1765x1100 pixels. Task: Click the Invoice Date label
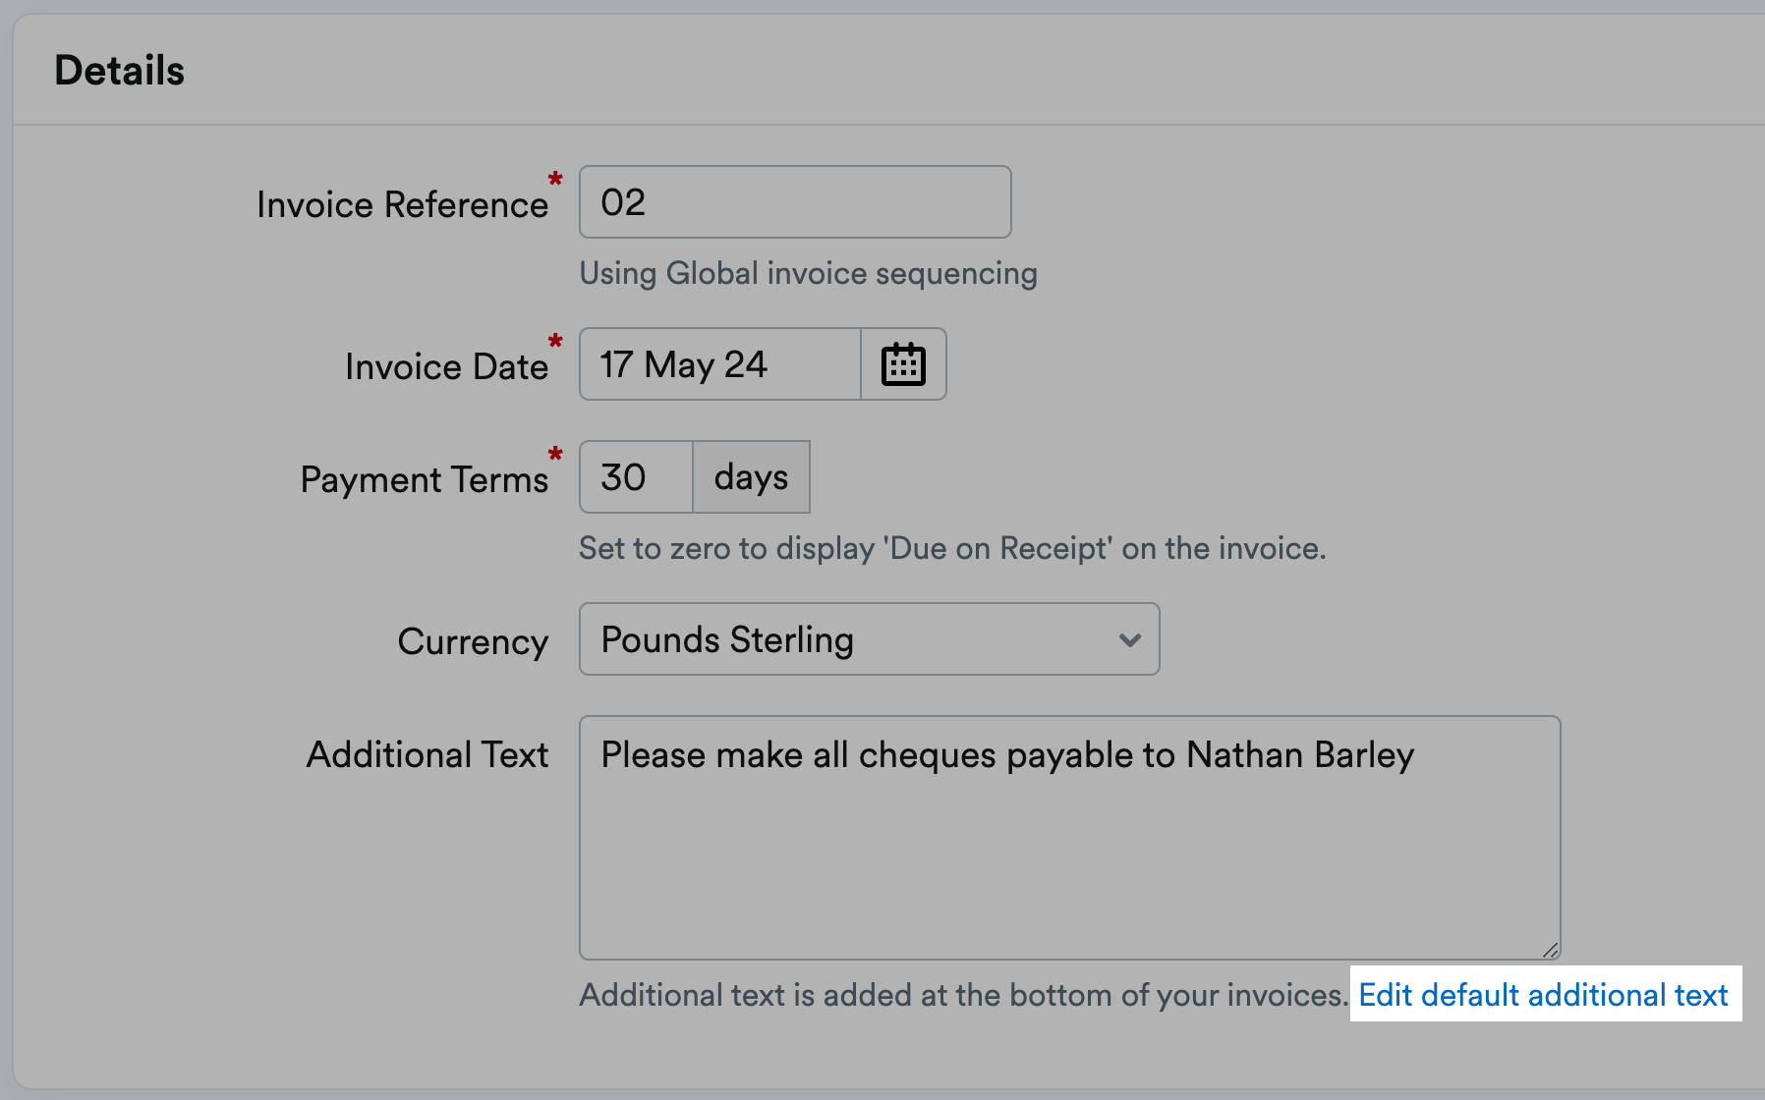point(446,366)
